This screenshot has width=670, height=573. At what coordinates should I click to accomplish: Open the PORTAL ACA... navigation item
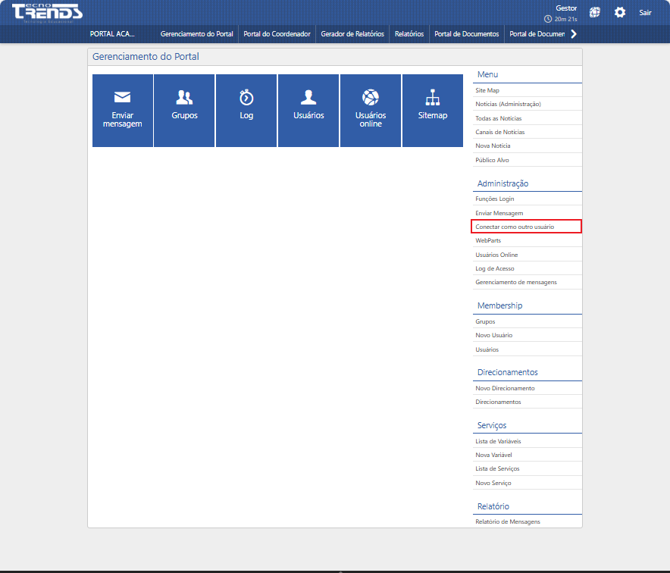coord(112,34)
